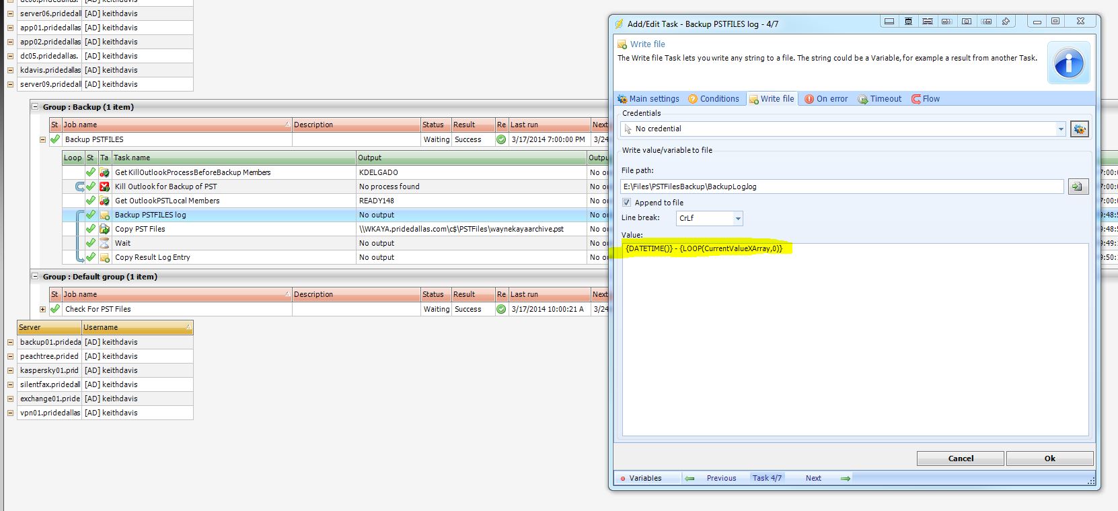
Task: Click the browse file path icon
Action: 1078,186
